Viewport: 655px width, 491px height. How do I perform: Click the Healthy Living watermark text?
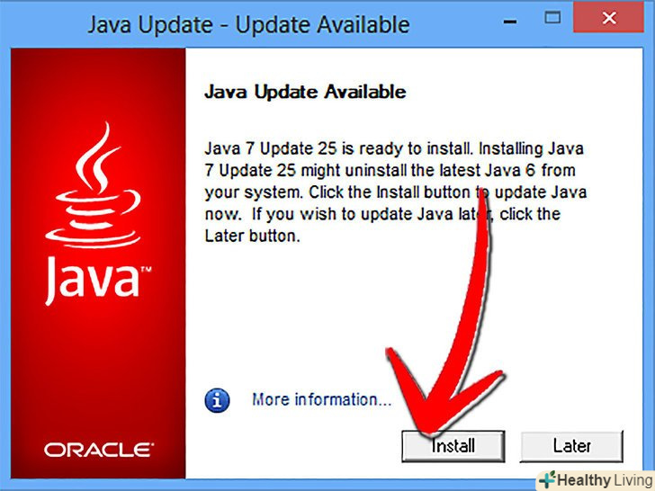pyautogui.click(x=605, y=480)
